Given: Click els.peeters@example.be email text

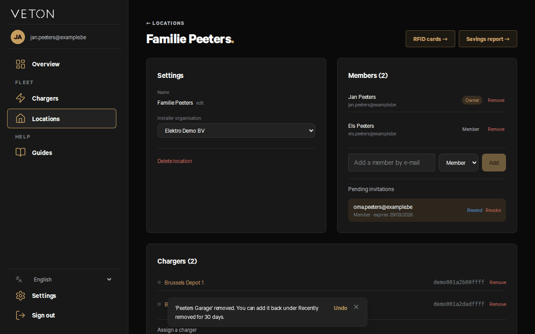Looking at the screenshot, I should point(372,134).
